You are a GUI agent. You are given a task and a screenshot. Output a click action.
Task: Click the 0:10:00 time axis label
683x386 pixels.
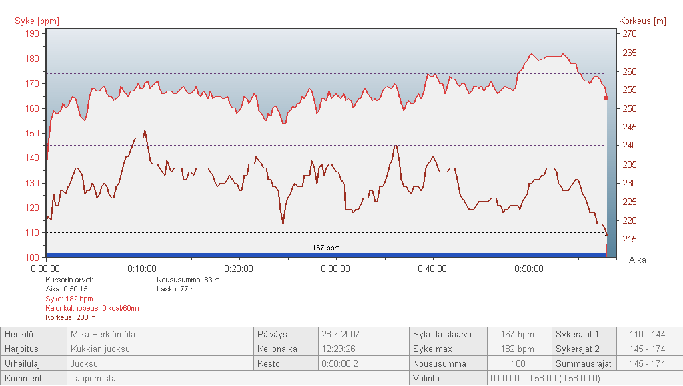142,269
